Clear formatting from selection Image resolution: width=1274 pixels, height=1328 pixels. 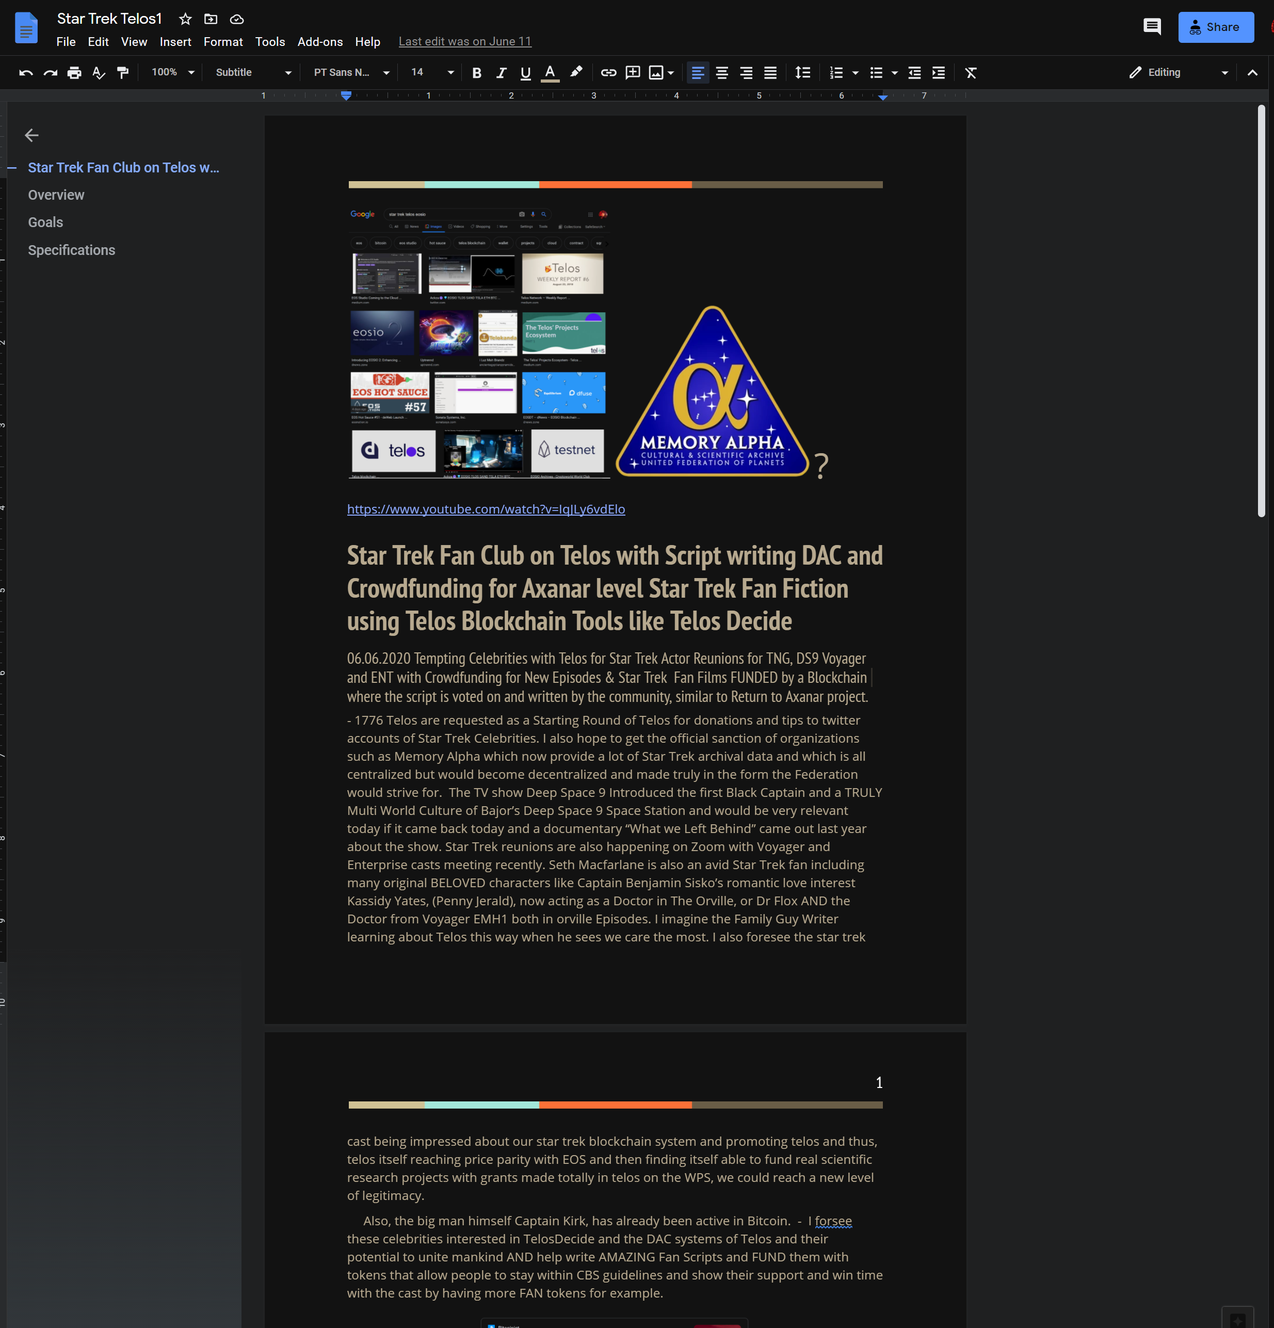pos(971,72)
